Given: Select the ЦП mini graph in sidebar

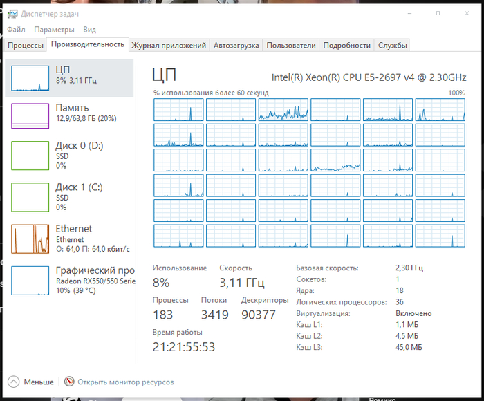Looking at the screenshot, I should click(30, 78).
